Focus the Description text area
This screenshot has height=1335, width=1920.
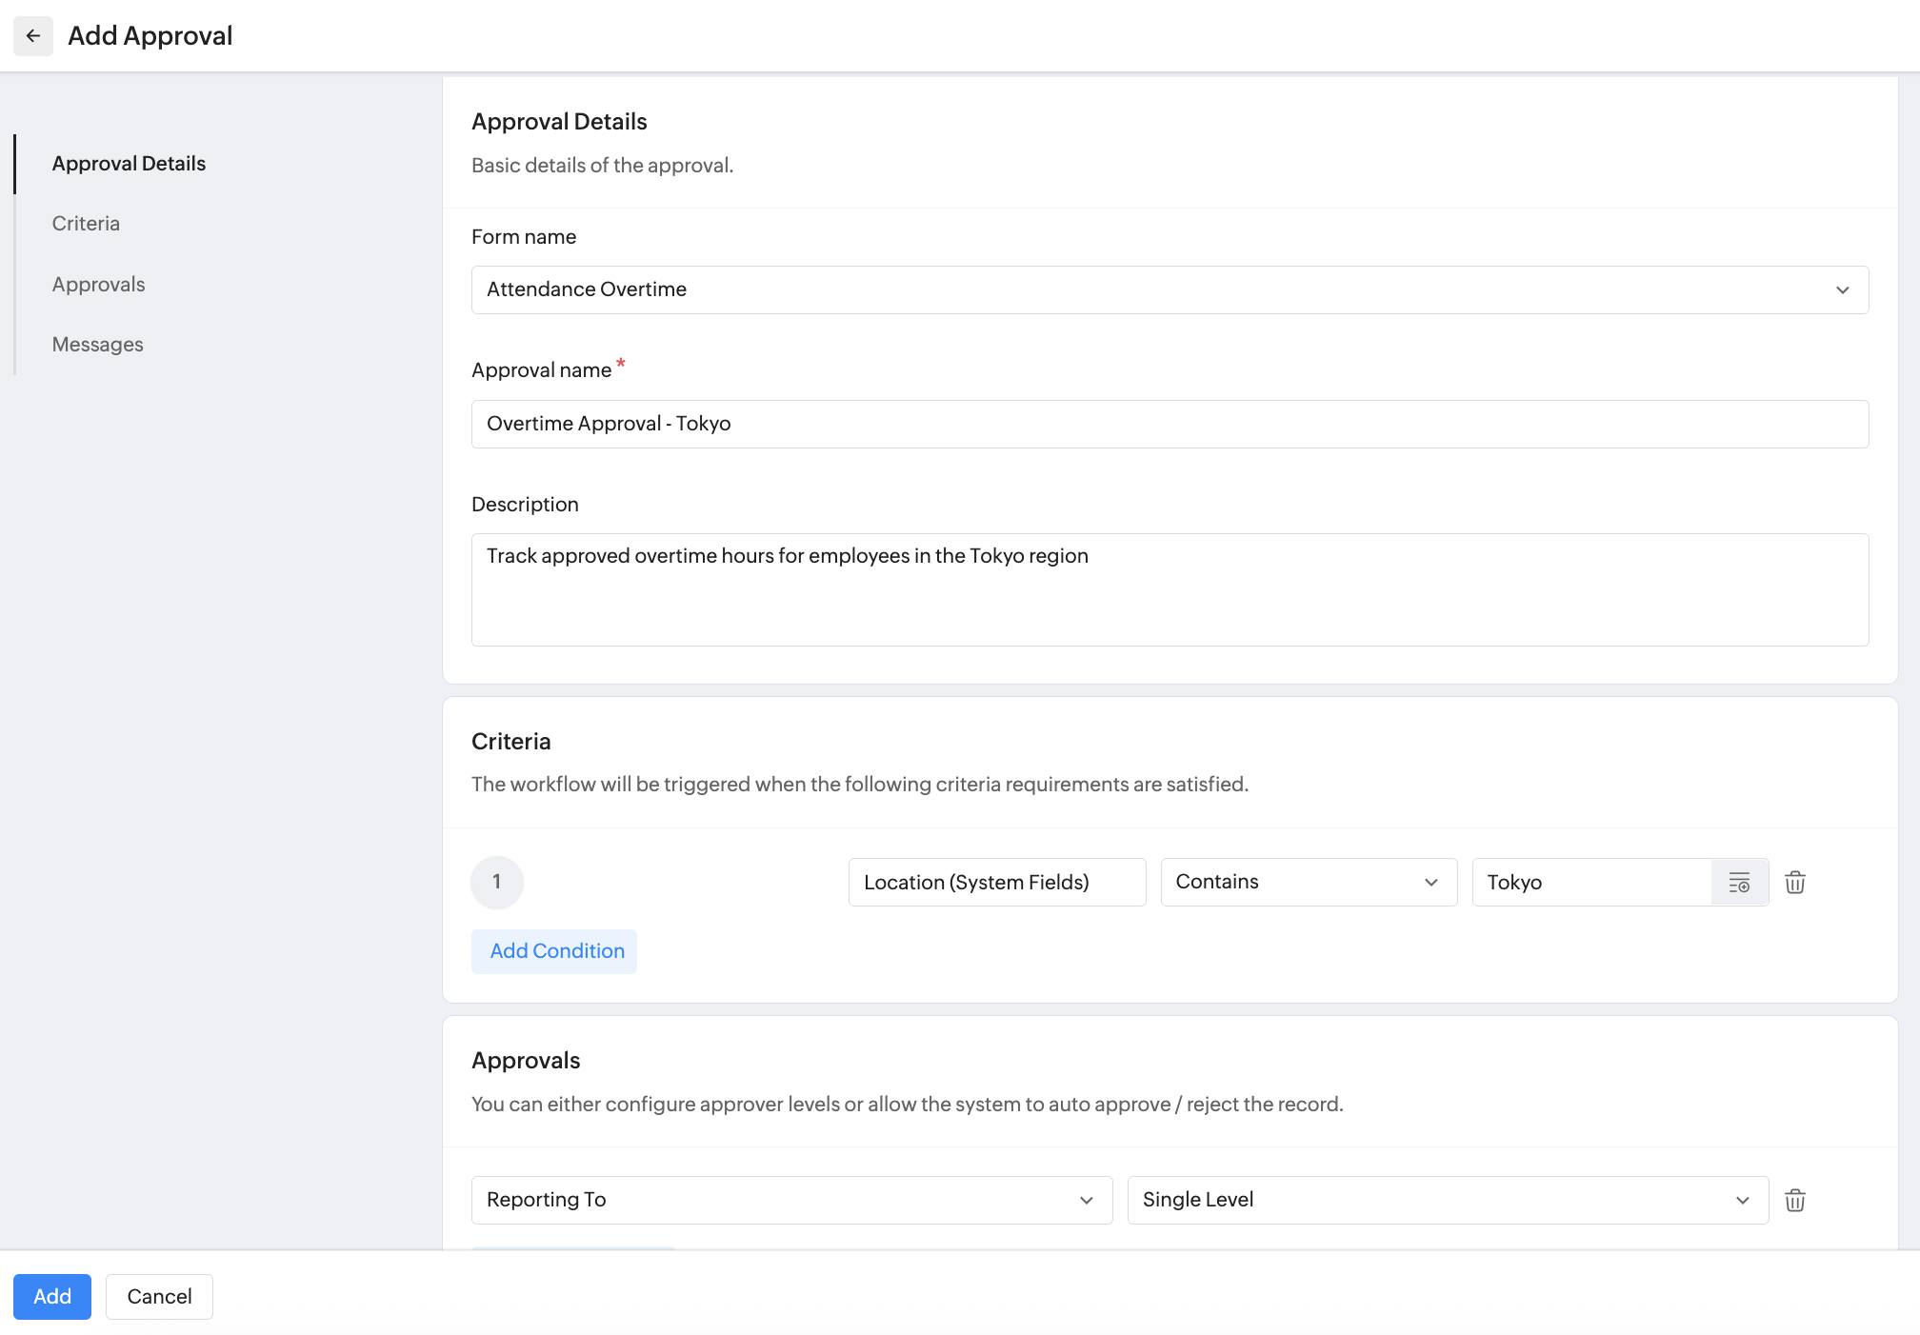pos(1169,589)
